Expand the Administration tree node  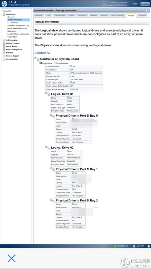click(x=4, y=59)
